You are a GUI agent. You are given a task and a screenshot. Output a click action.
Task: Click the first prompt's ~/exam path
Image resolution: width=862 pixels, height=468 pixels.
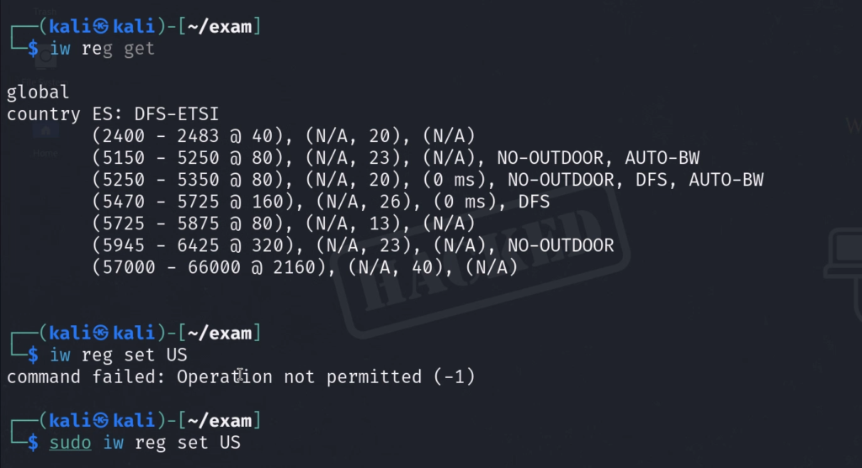click(x=221, y=27)
